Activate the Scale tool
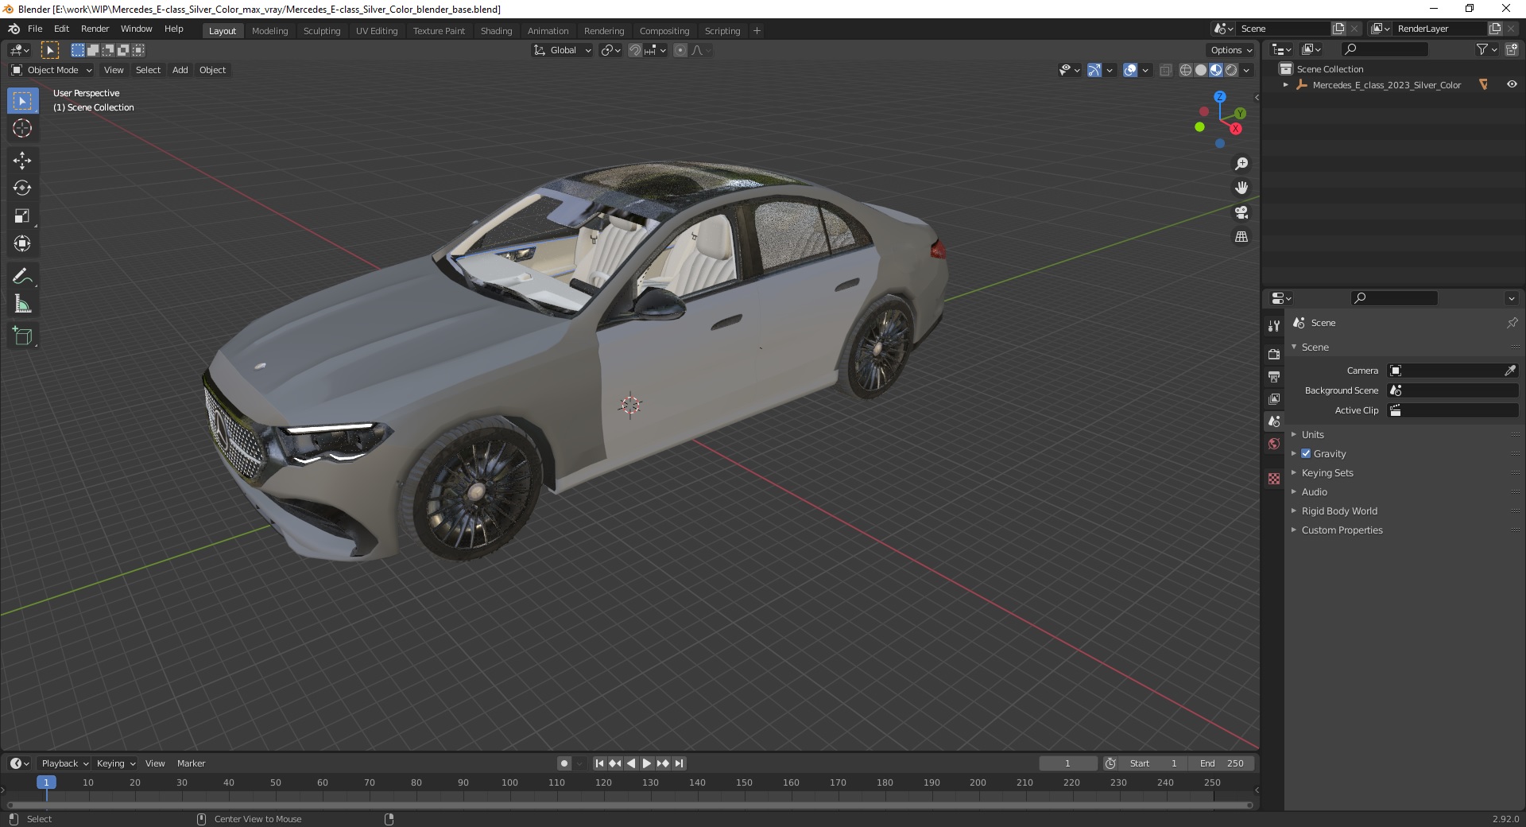This screenshot has width=1526, height=827. point(22,216)
